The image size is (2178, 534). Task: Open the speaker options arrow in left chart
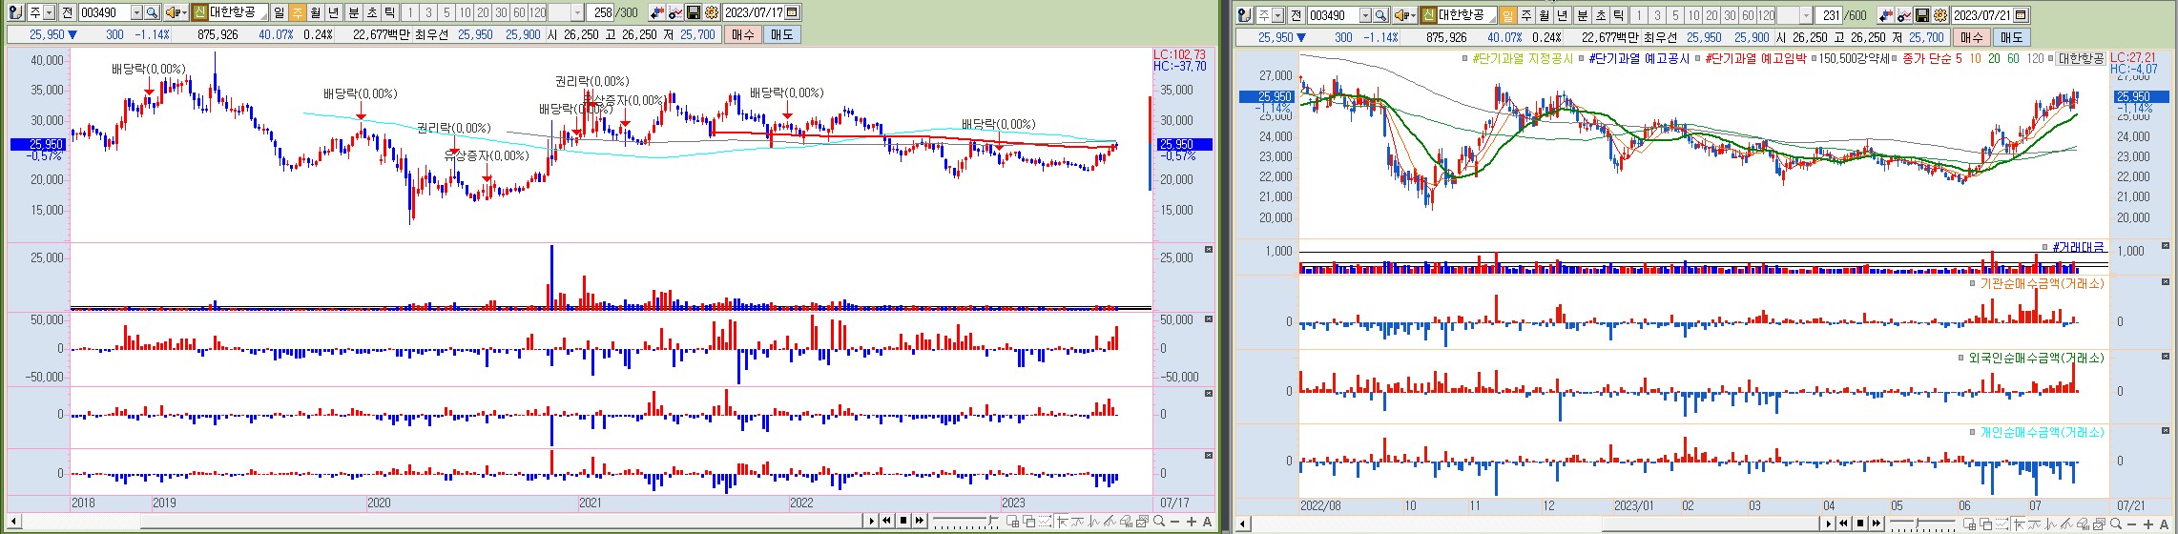point(185,12)
